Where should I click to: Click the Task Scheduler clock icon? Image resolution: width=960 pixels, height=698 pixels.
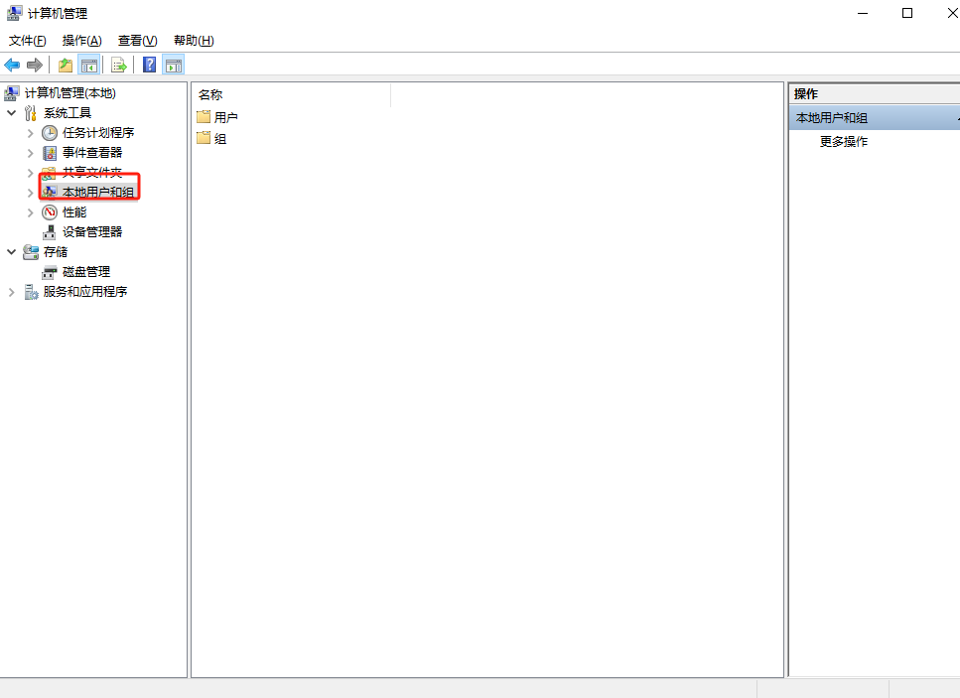tap(50, 133)
